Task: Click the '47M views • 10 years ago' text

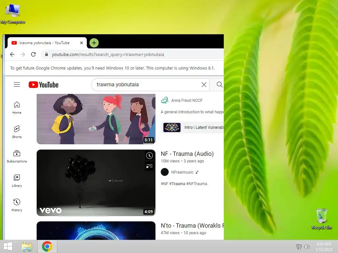Action: (x=184, y=233)
